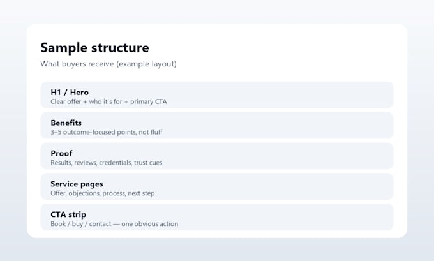Open the H1 / Hero row
The height and width of the screenshot is (261, 434).
(217, 95)
